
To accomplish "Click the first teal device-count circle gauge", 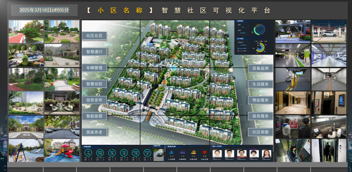I will [x=88, y=153].
